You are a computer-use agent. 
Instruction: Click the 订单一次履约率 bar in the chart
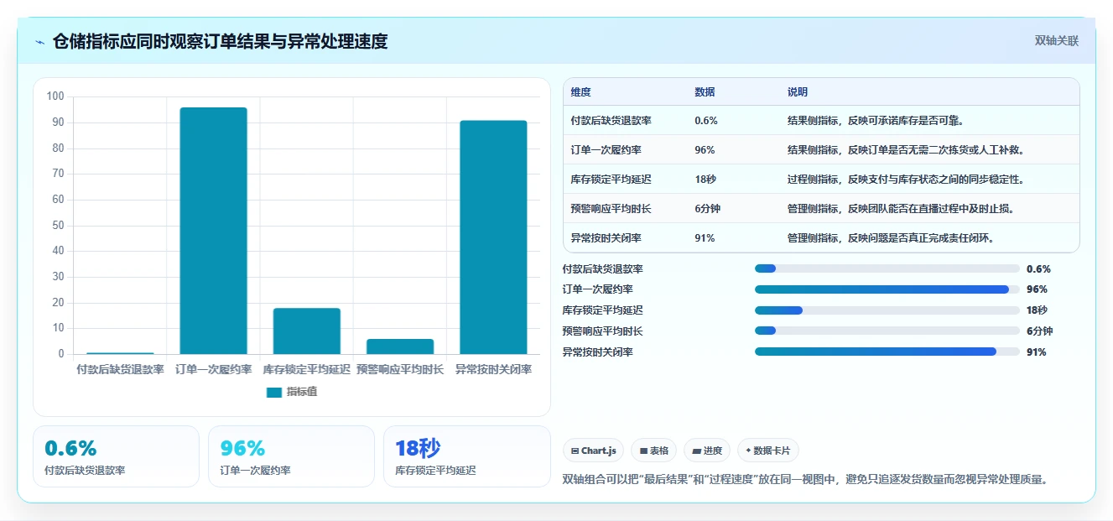pos(213,231)
